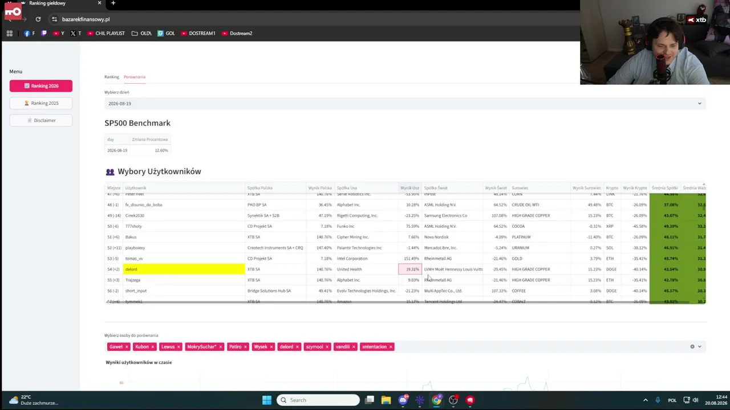Image resolution: width=730 pixels, height=410 pixels.
Task: Remove the Lewus tag
Action: (x=179, y=347)
